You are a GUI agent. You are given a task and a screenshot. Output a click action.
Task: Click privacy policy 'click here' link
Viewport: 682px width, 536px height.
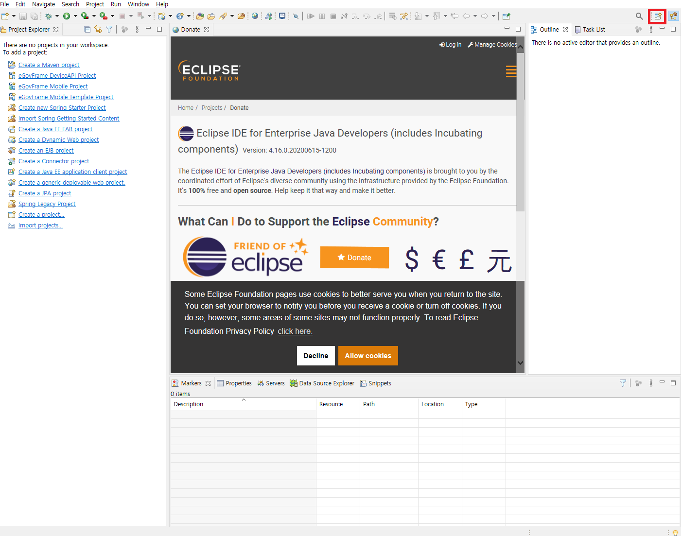[295, 331]
